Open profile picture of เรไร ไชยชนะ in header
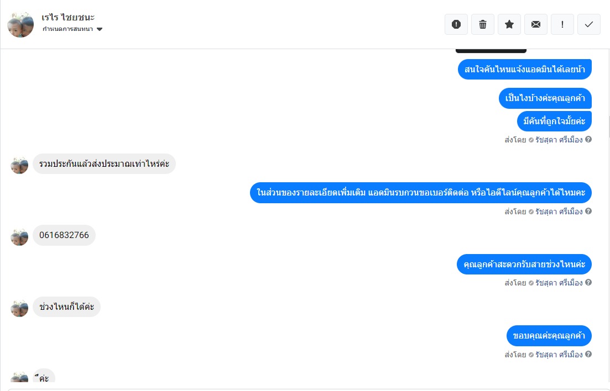The height and width of the screenshot is (391, 610). (x=20, y=24)
